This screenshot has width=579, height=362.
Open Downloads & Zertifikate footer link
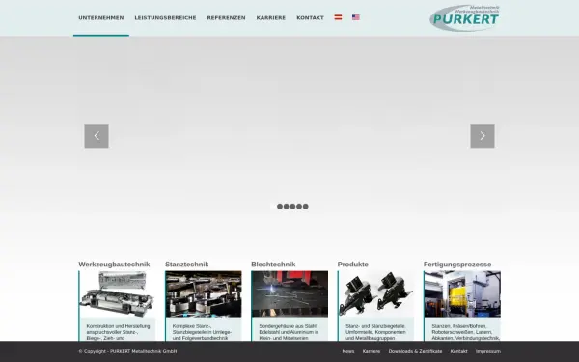point(415,351)
